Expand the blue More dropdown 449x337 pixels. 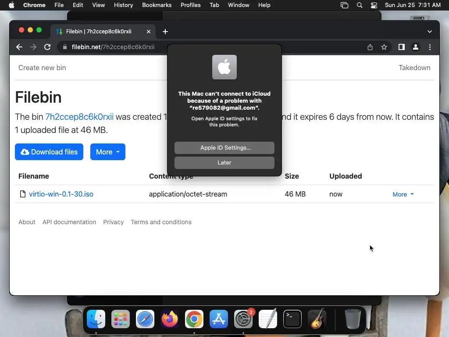pyautogui.click(x=108, y=152)
